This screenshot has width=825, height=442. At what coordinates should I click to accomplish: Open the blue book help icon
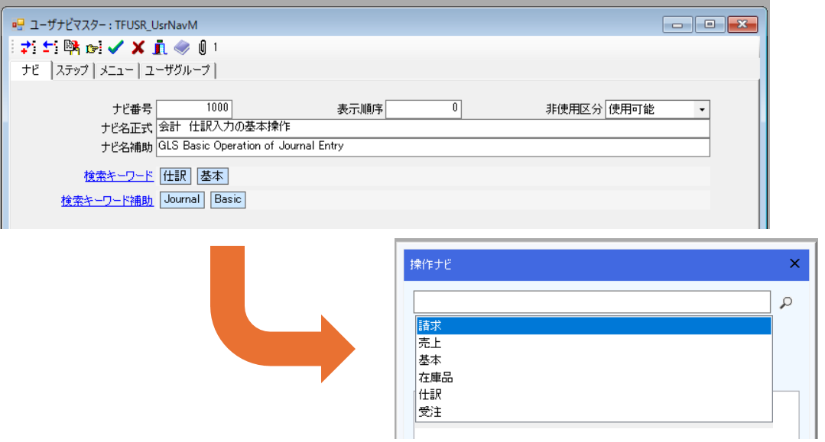181,48
